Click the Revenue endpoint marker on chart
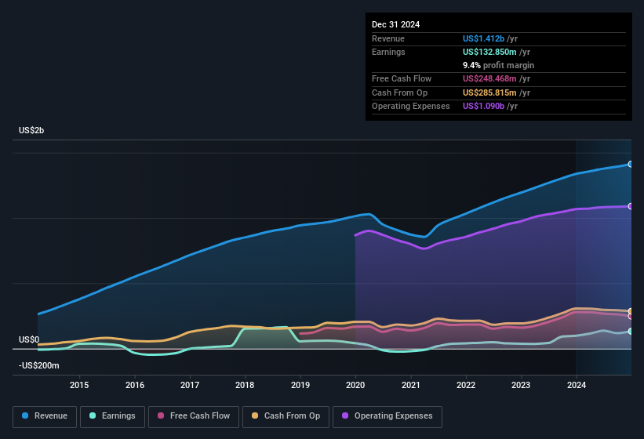This screenshot has height=439, width=644. click(631, 164)
